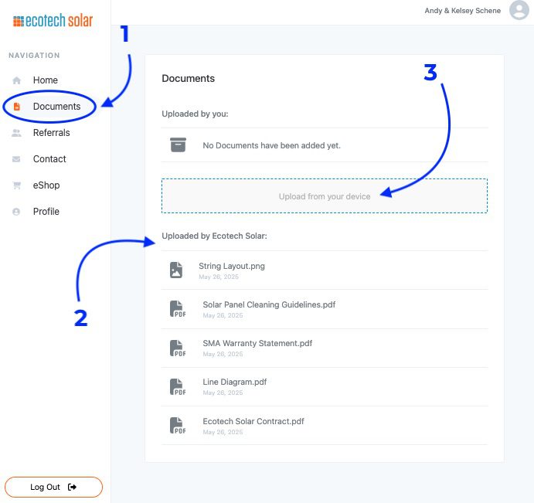
Task: Click the Home house icon
Action: click(x=16, y=80)
